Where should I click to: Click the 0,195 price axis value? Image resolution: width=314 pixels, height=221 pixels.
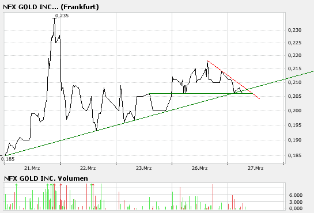[x=294, y=125]
